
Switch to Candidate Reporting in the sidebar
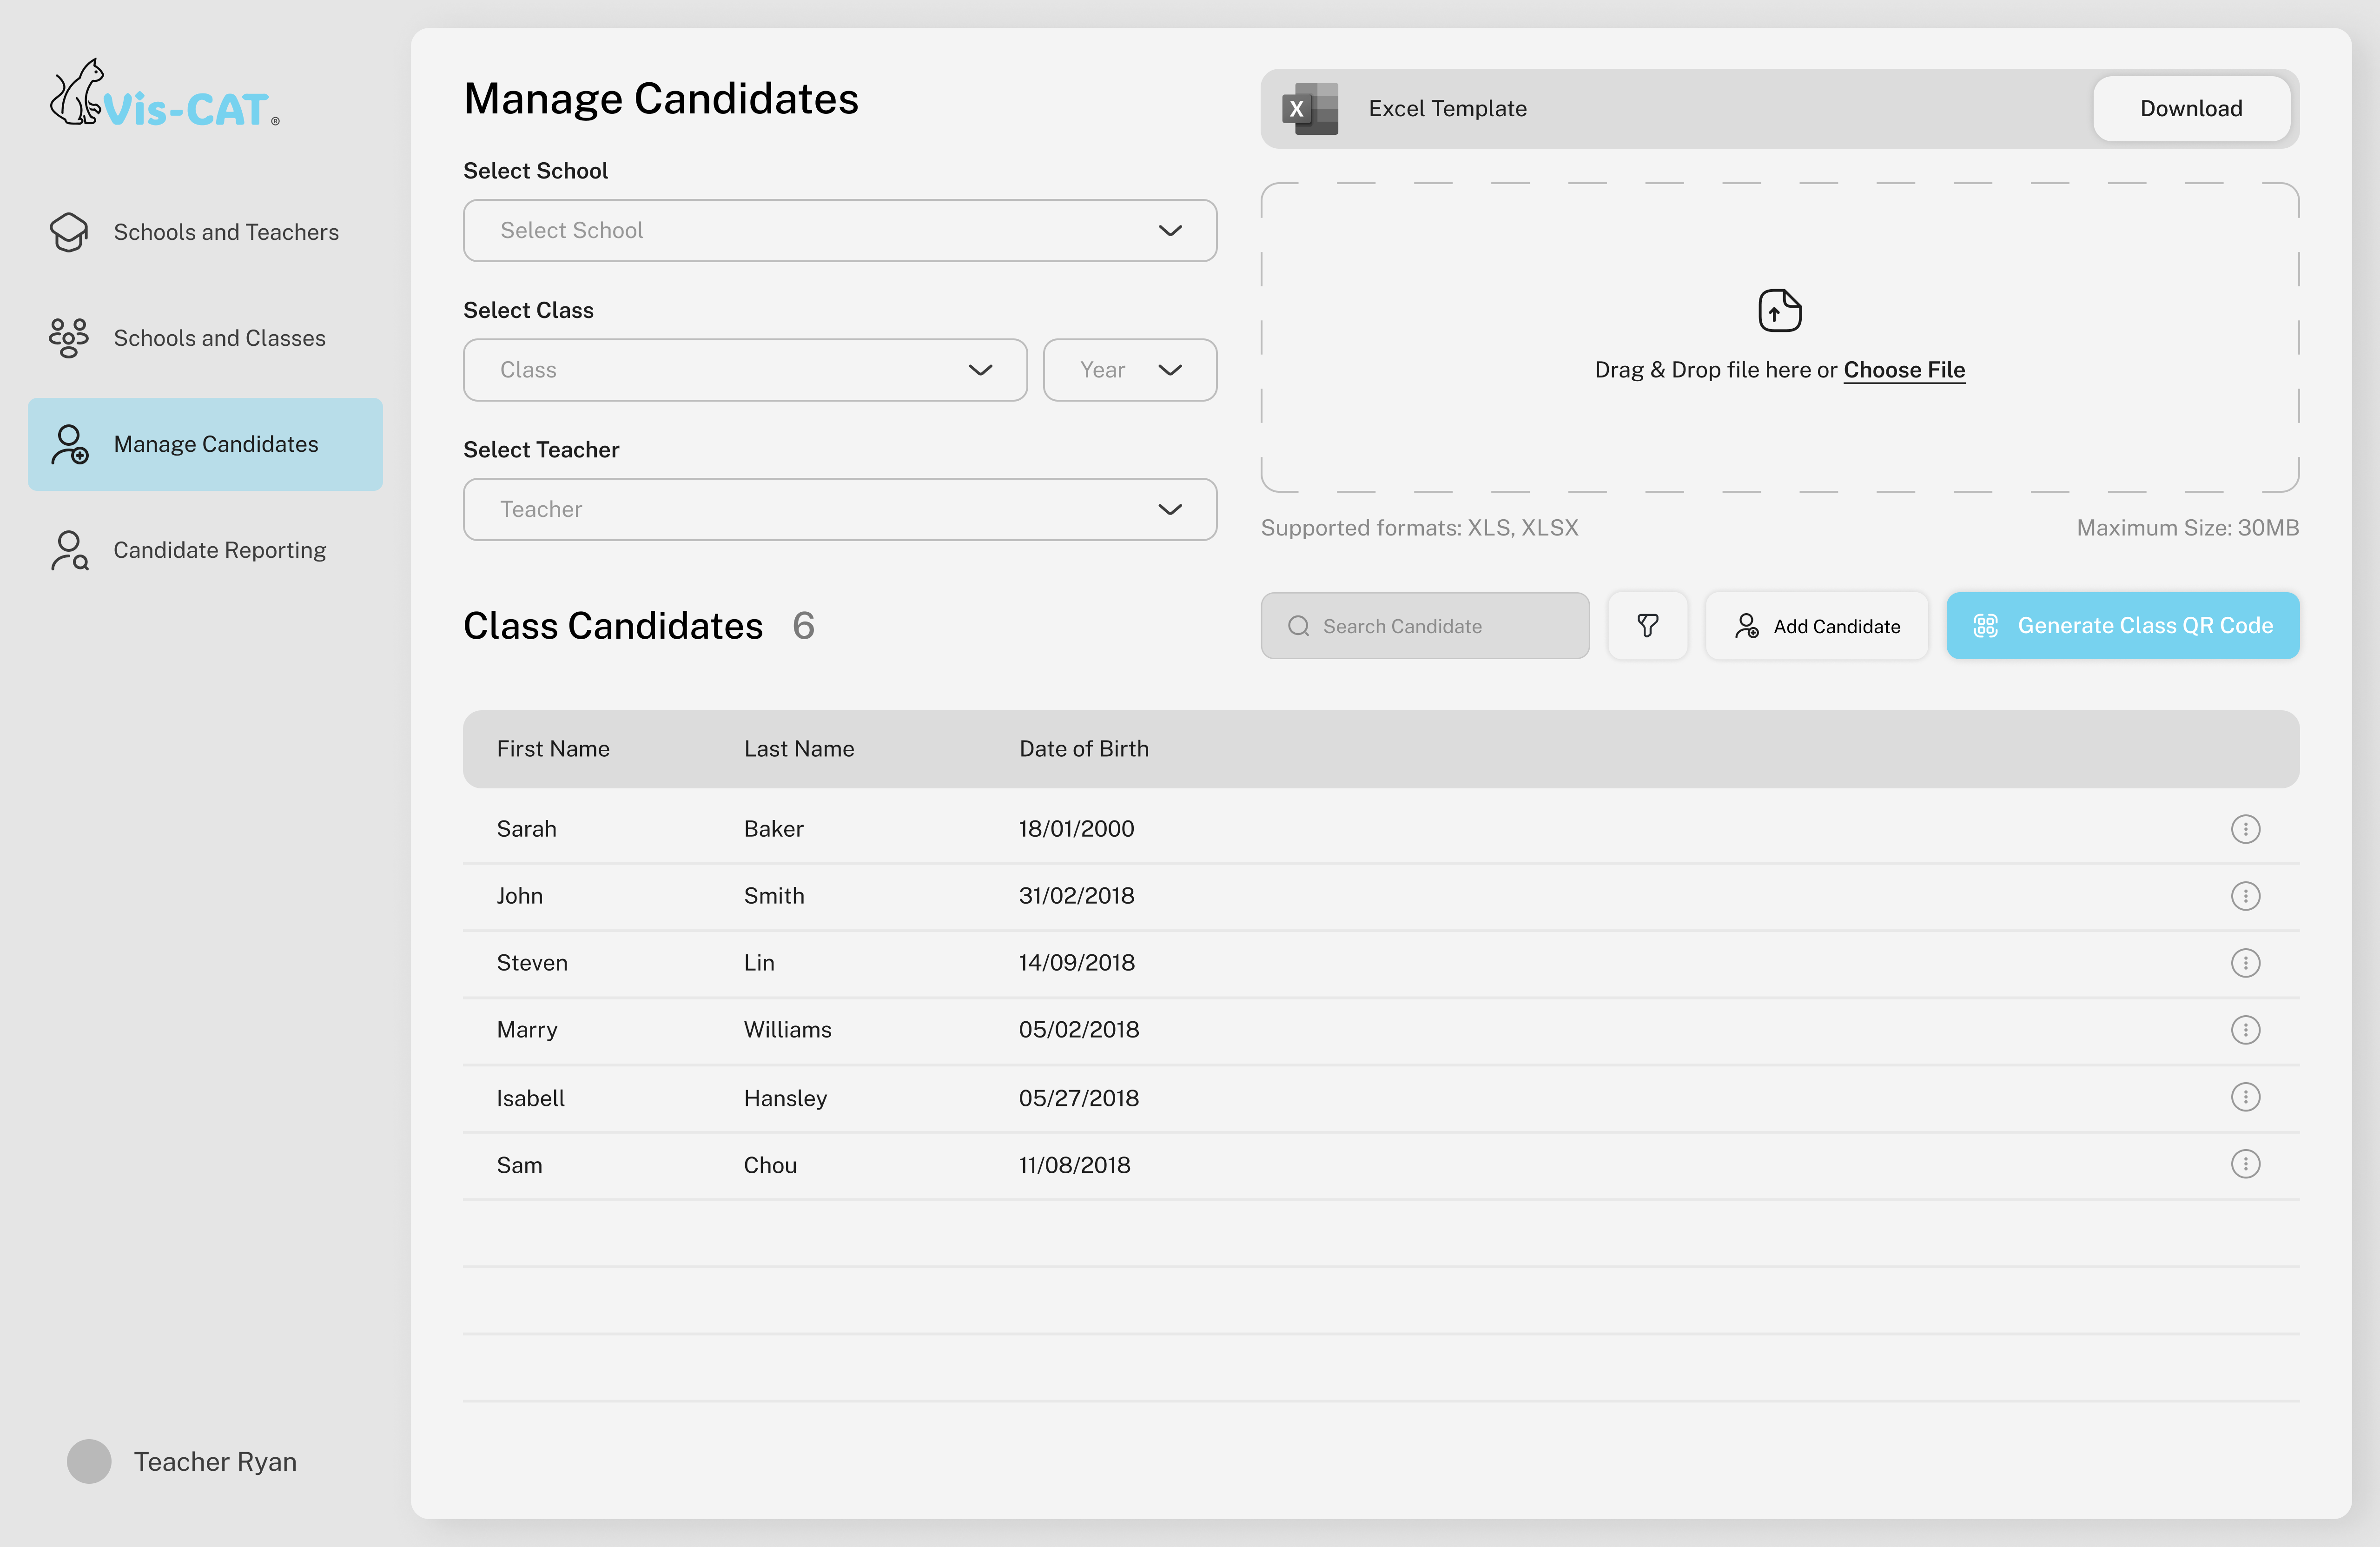click(219, 550)
